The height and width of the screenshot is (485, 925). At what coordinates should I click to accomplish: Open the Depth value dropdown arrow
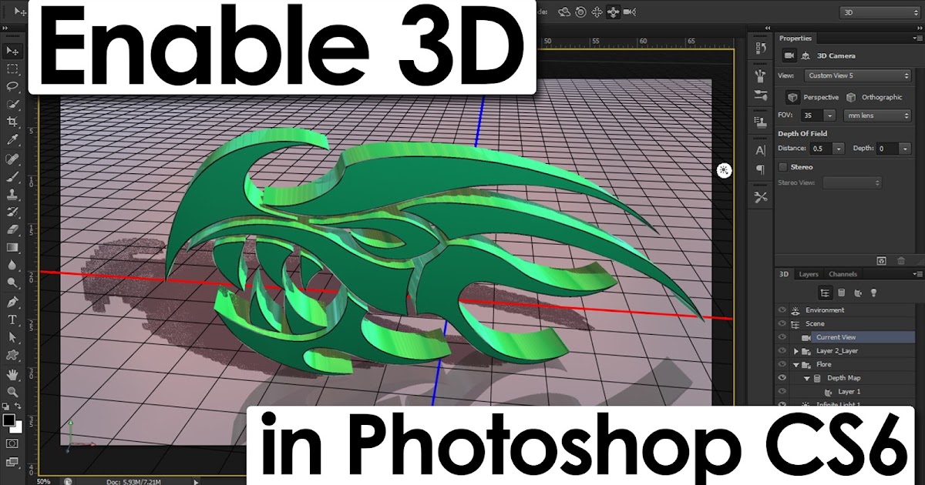pyautogui.click(x=906, y=149)
